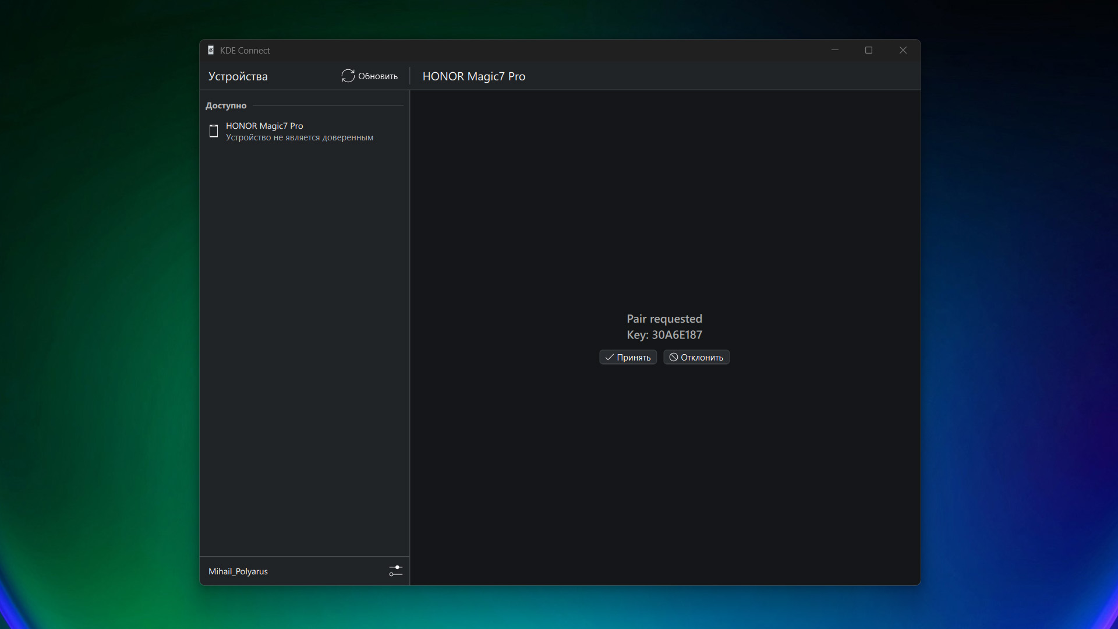Minimize the KDE Connect window
Viewport: 1118px width, 629px height.
click(834, 51)
